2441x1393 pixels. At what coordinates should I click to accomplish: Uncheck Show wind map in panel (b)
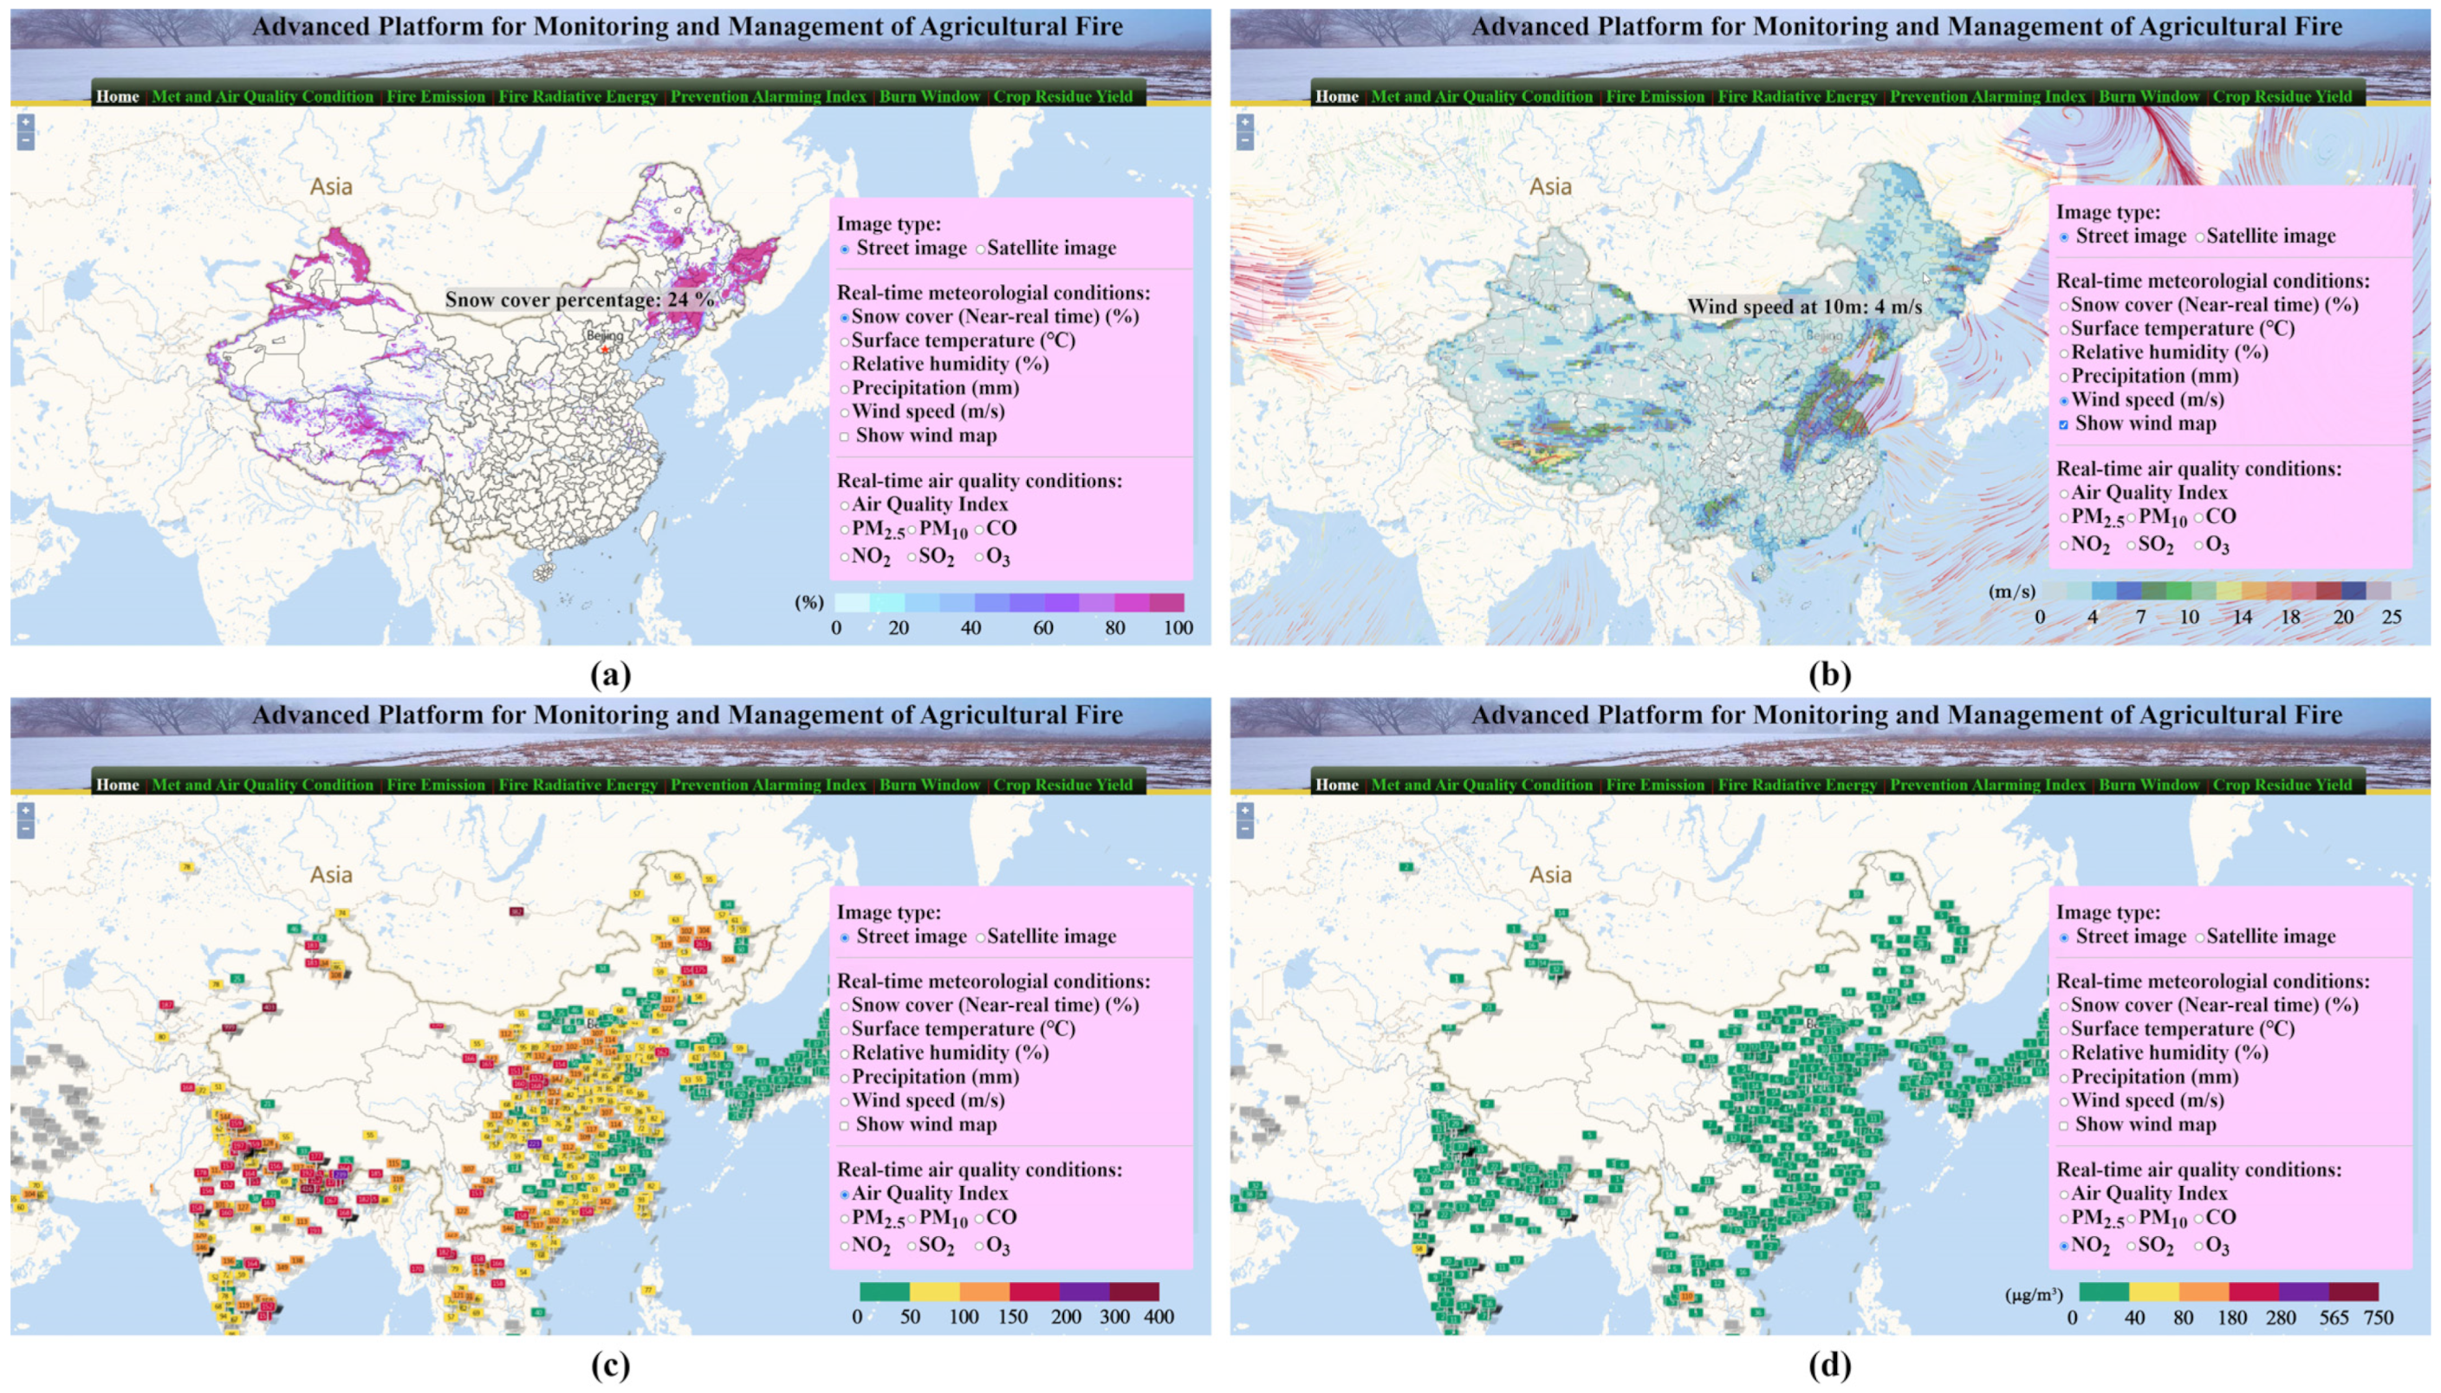click(x=2064, y=424)
